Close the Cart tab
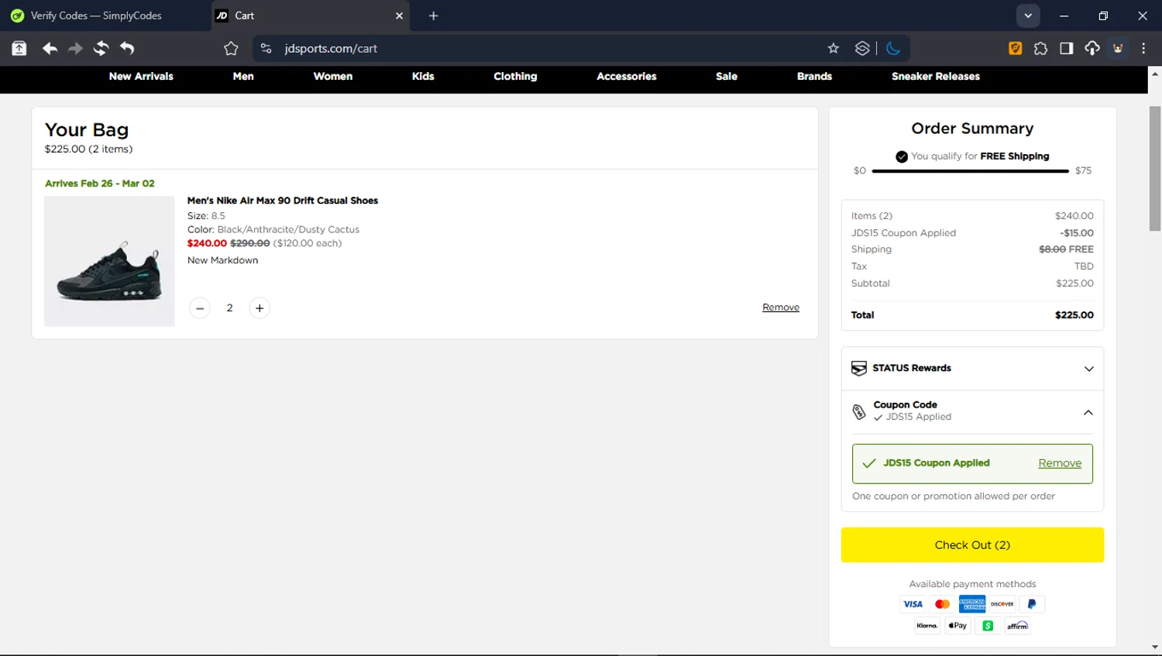 [399, 15]
